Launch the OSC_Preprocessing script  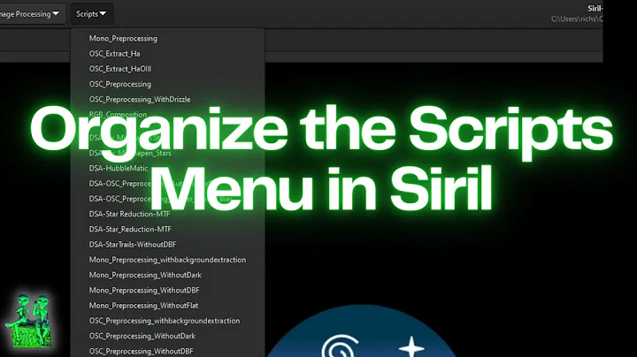pyautogui.click(x=120, y=84)
